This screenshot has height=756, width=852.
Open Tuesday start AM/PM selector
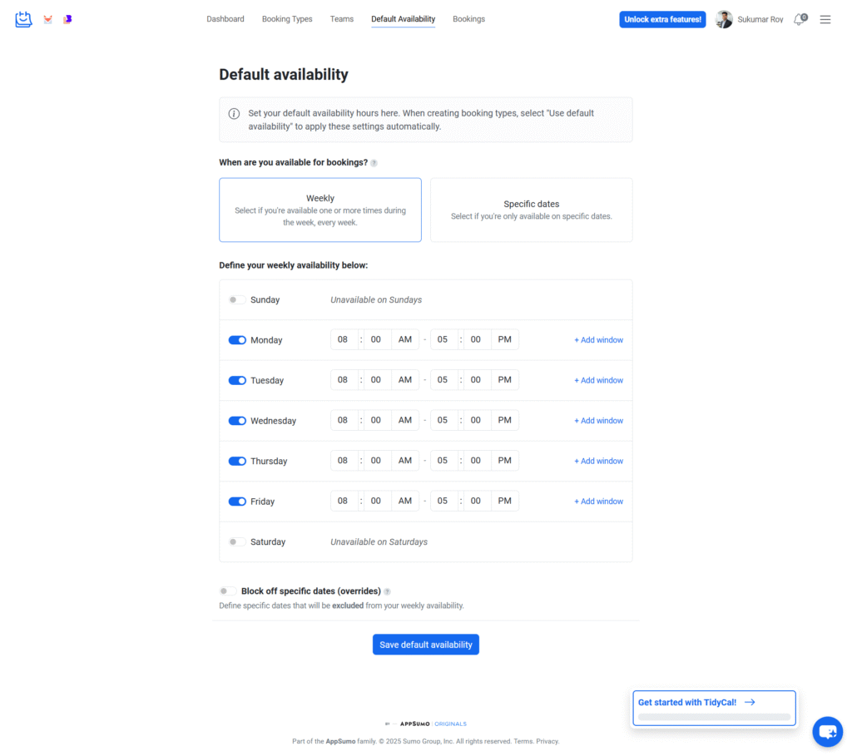(405, 380)
